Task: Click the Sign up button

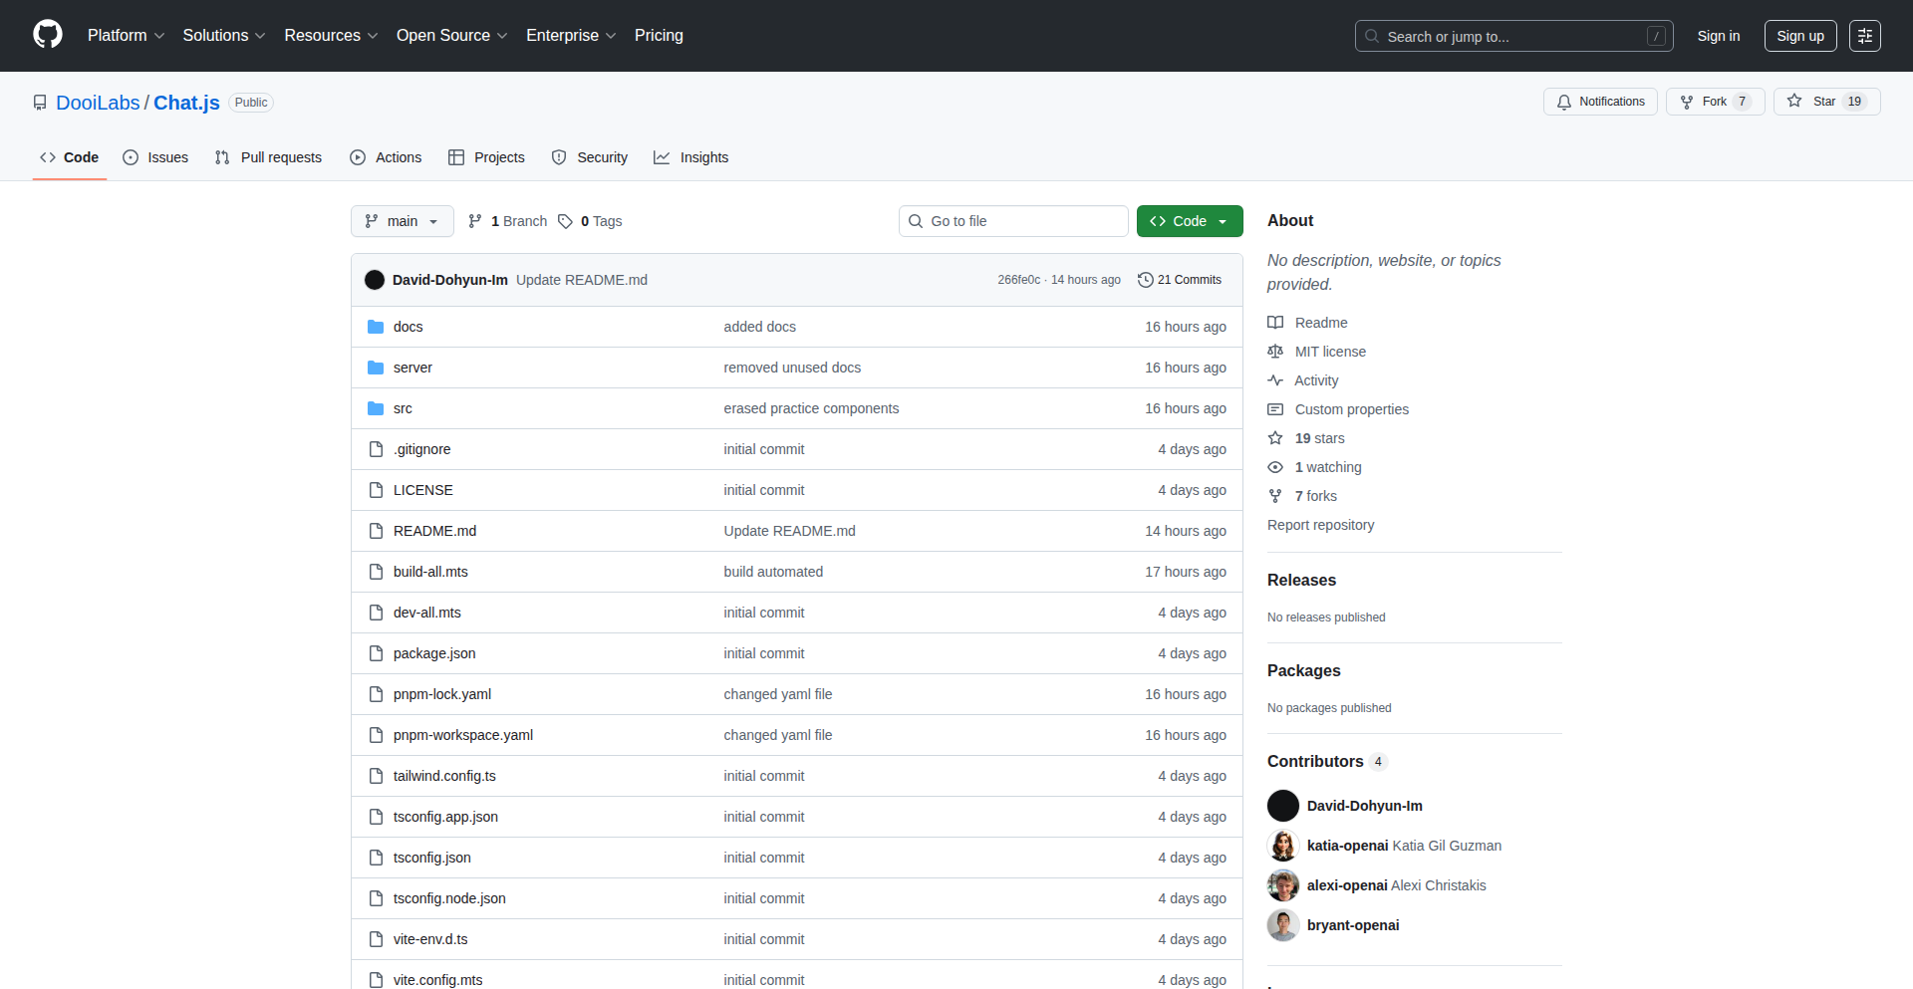Action: tap(1800, 36)
